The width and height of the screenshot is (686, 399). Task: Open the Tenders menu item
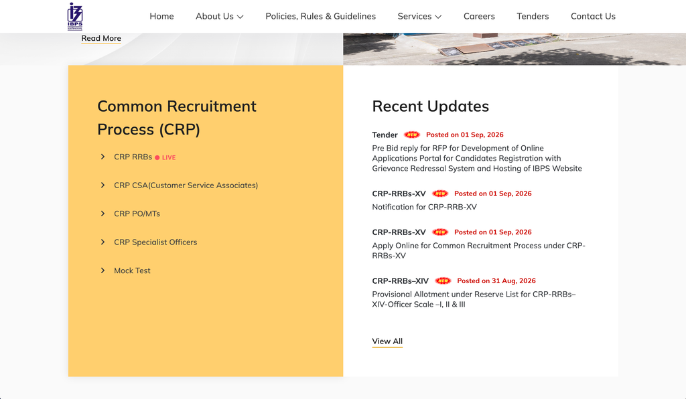[x=533, y=16]
